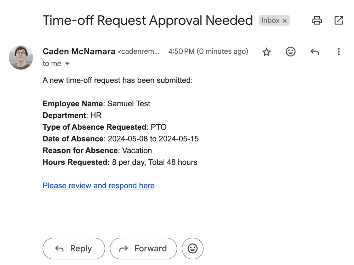The height and width of the screenshot is (265, 354).
Task: Open more options with the three-dot menu
Action: 339,52
